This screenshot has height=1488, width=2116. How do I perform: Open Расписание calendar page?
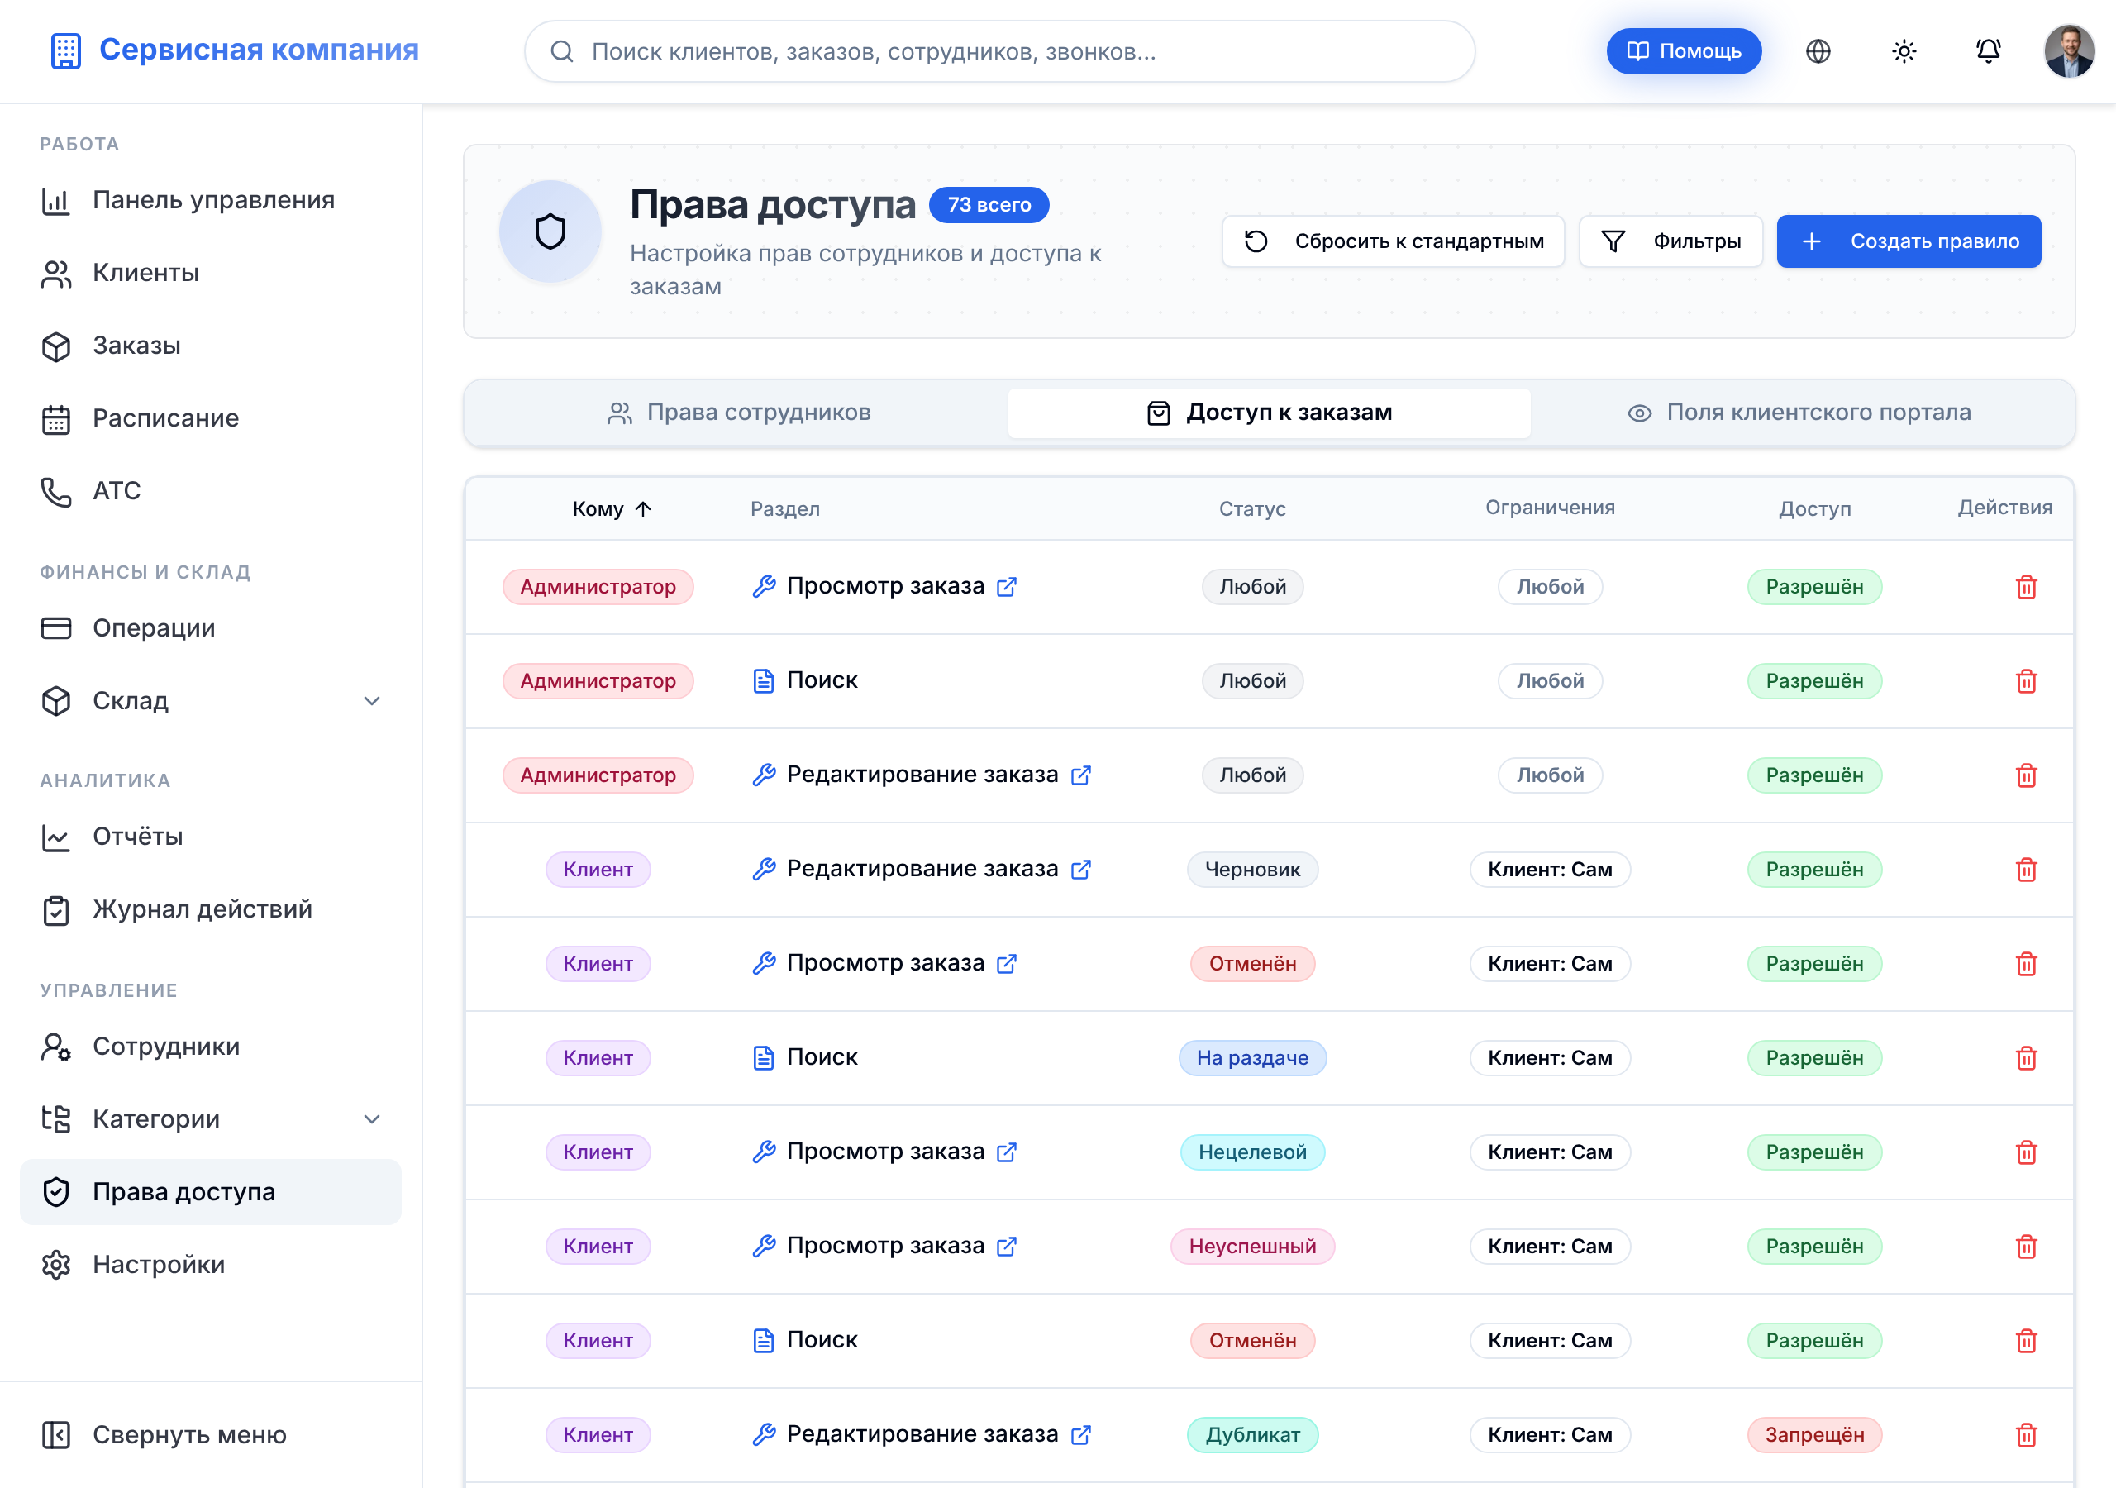210,418
